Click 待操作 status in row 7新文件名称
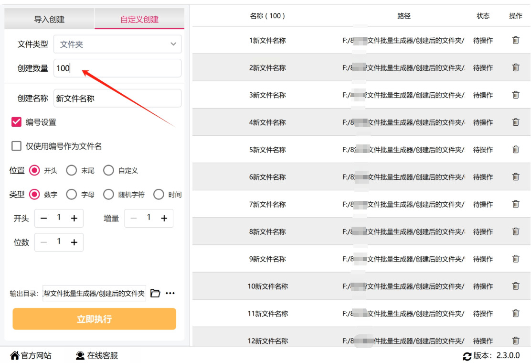Screen dimensions: 531x363 (x=483, y=204)
